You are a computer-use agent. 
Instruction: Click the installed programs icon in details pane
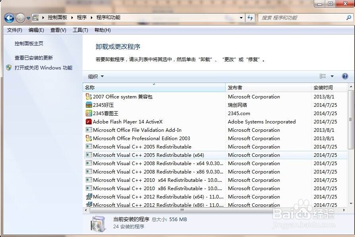point(98,224)
